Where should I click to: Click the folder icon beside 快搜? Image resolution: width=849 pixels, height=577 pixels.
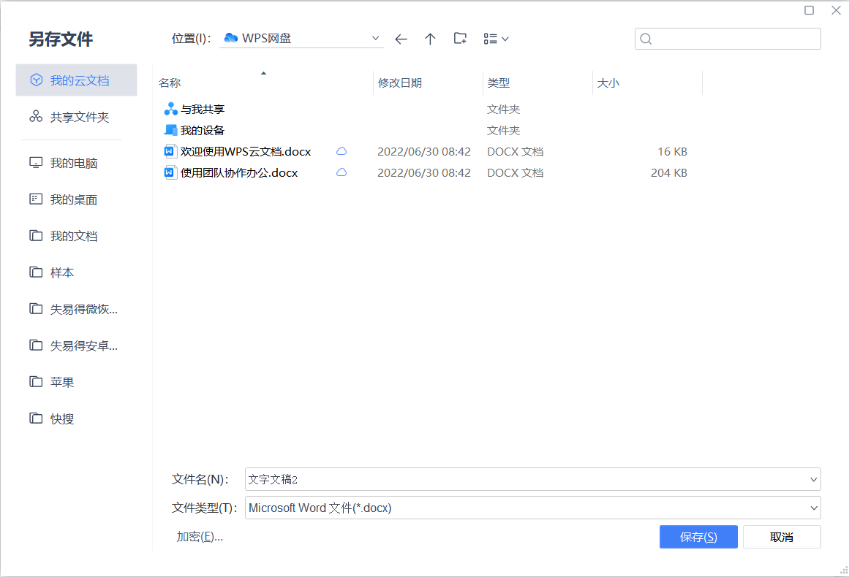coord(36,418)
